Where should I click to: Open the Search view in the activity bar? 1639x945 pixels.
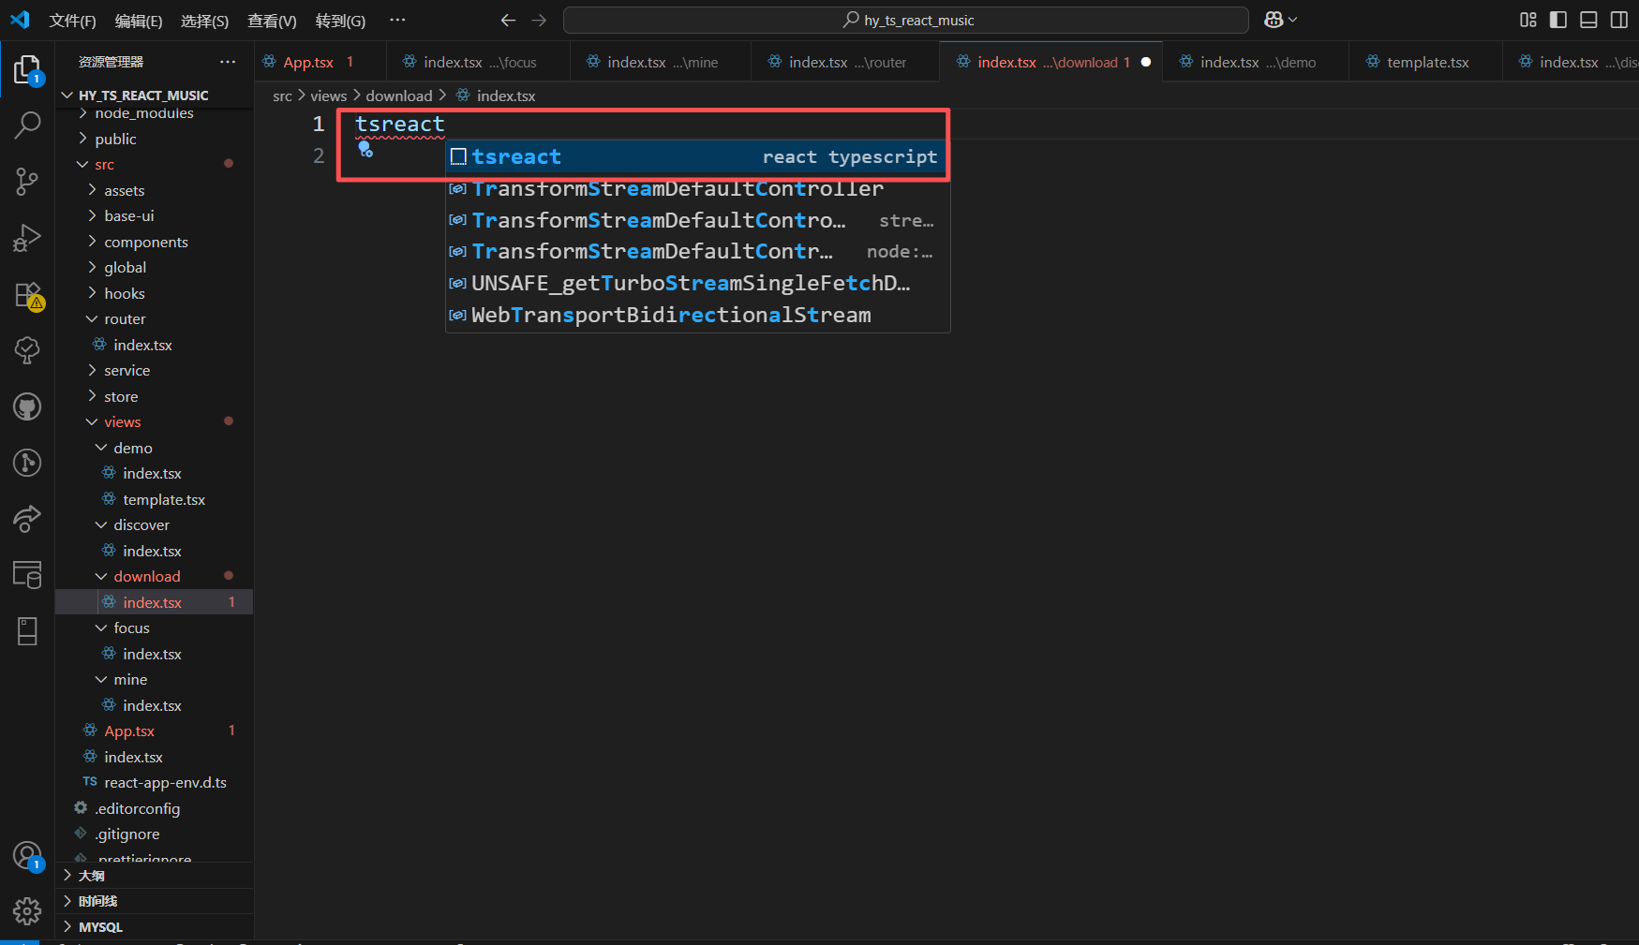click(x=27, y=125)
